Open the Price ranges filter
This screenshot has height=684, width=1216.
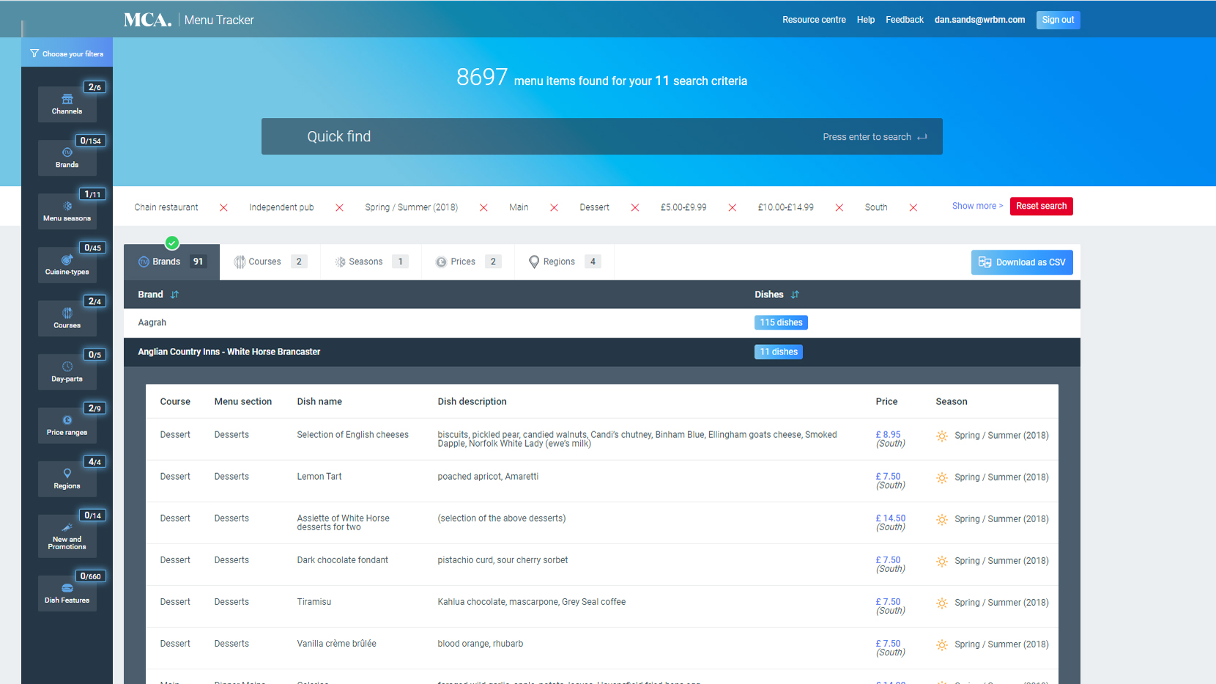[x=67, y=425]
